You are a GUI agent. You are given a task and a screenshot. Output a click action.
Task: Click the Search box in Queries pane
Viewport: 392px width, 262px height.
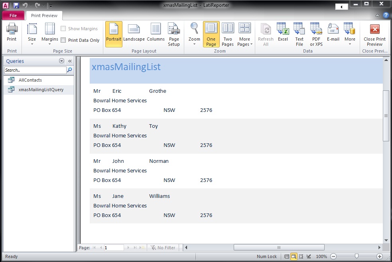[x=35, y=70]
